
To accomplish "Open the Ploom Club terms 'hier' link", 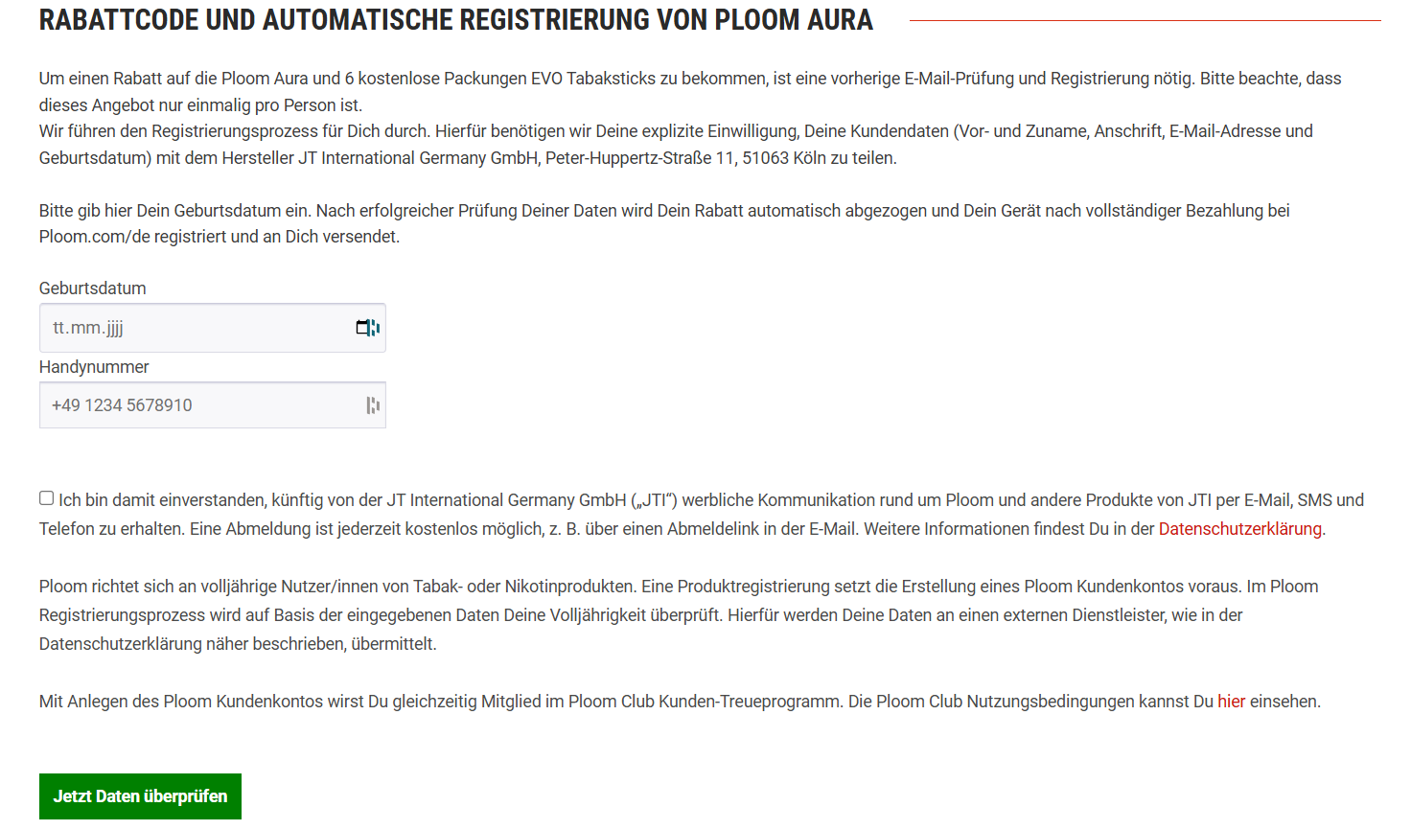I will tap(1231, 702).
